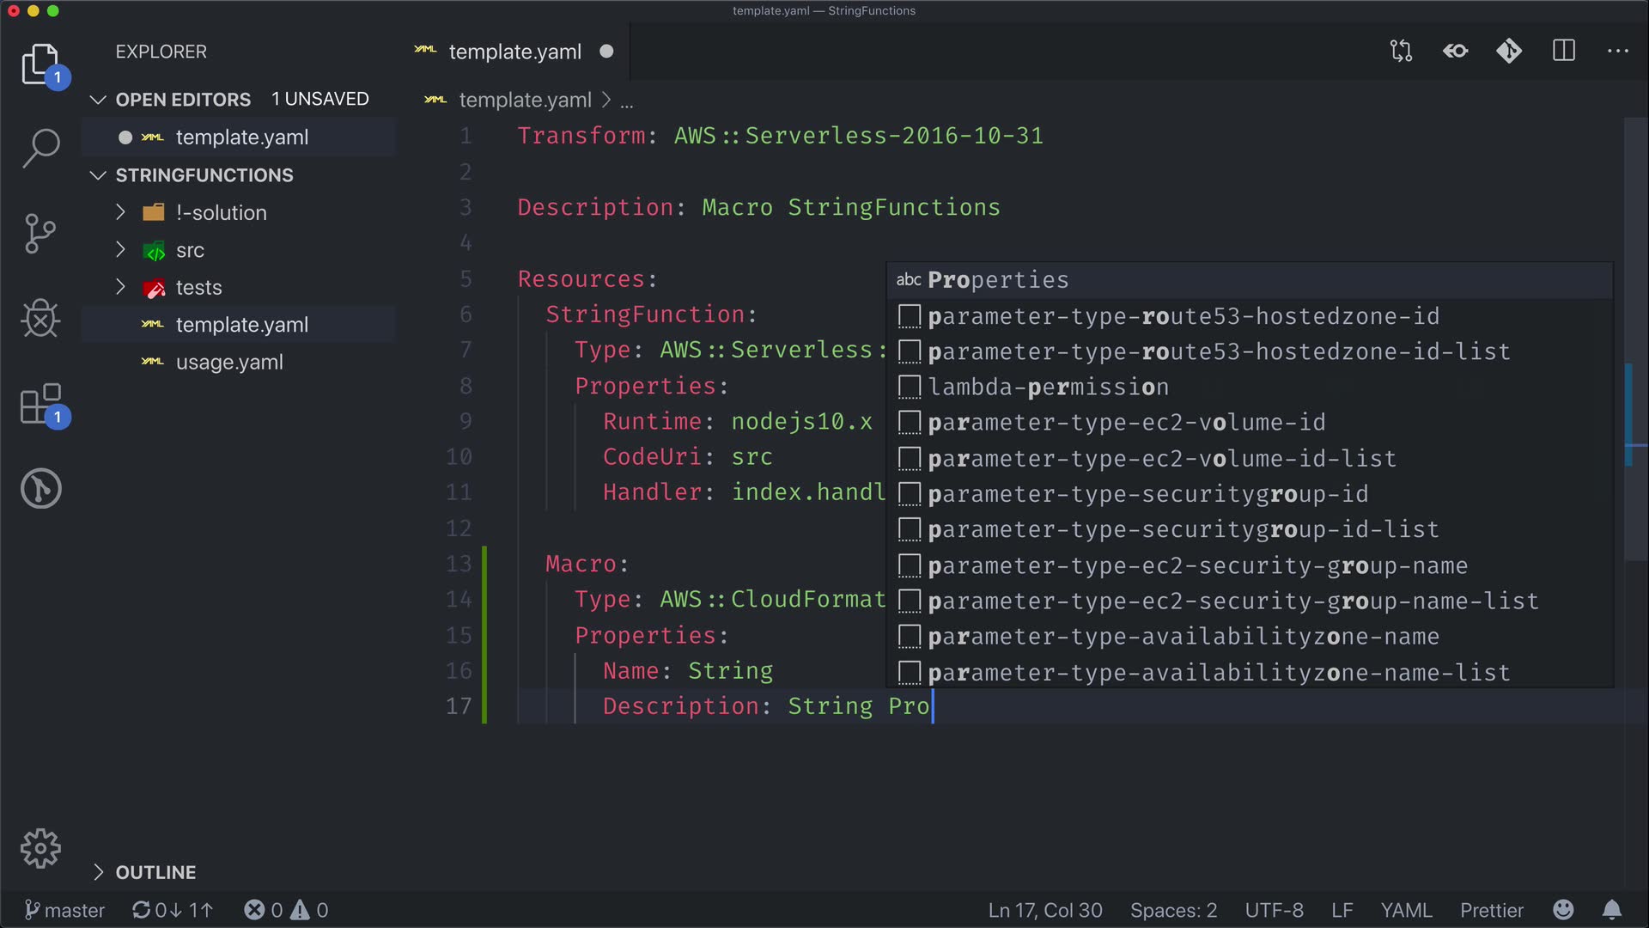Viewport: 1649px width, 928px height.
Task: Click the Split Editor icon
Action: [1564, 52]
